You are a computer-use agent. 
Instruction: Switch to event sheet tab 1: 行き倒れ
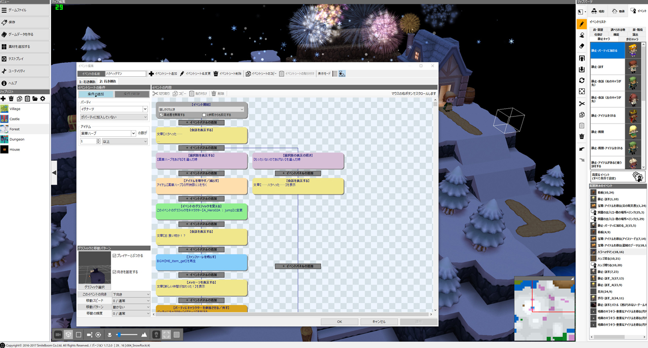[87, 82]
